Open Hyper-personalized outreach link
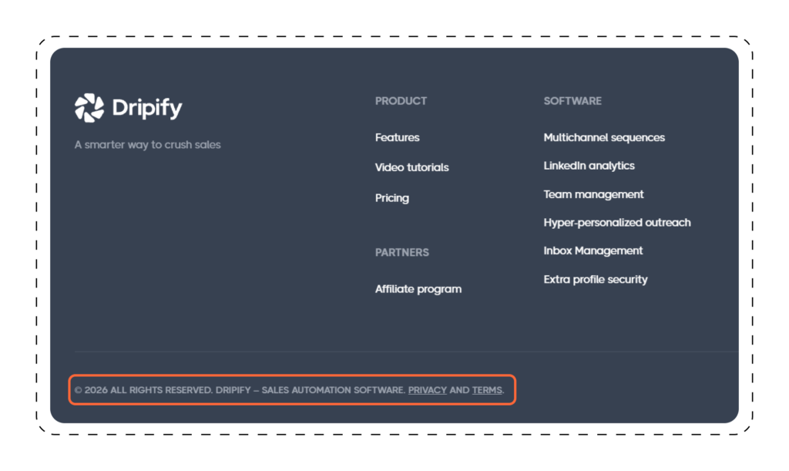This screenshot has width=789, height=471. (x=617, y=223)
